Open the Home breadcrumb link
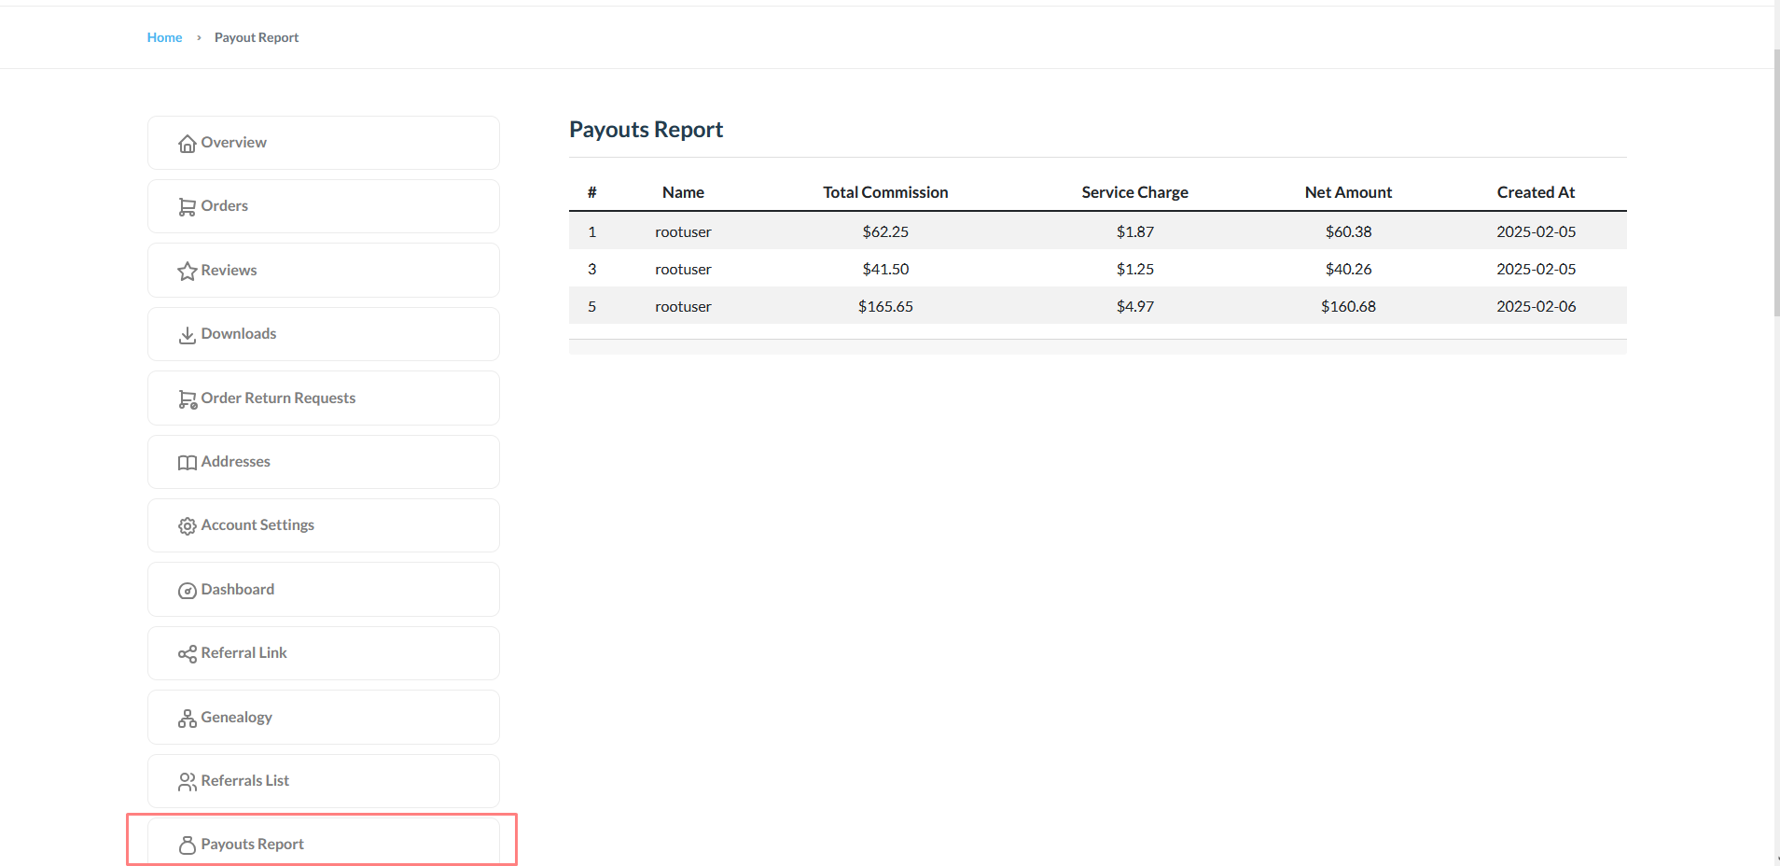This screenshot has height=866, width=1780. (165, 37)
